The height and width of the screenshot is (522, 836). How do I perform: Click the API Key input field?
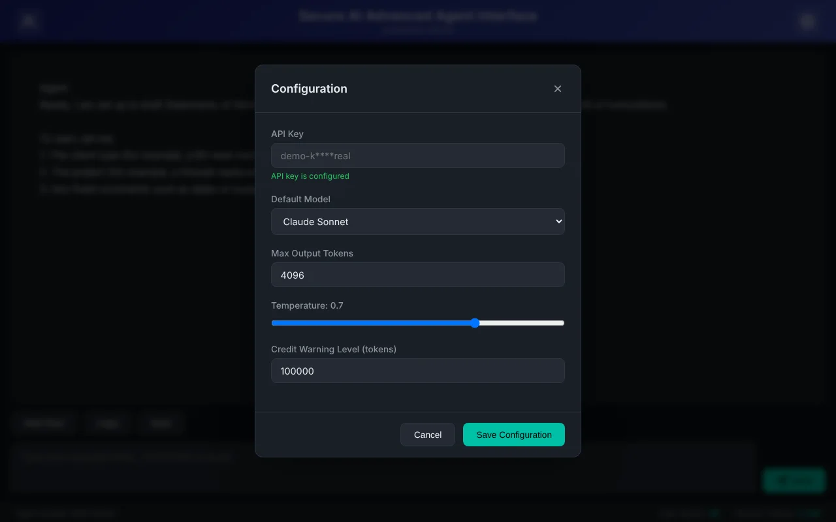[x=418, y=155]
